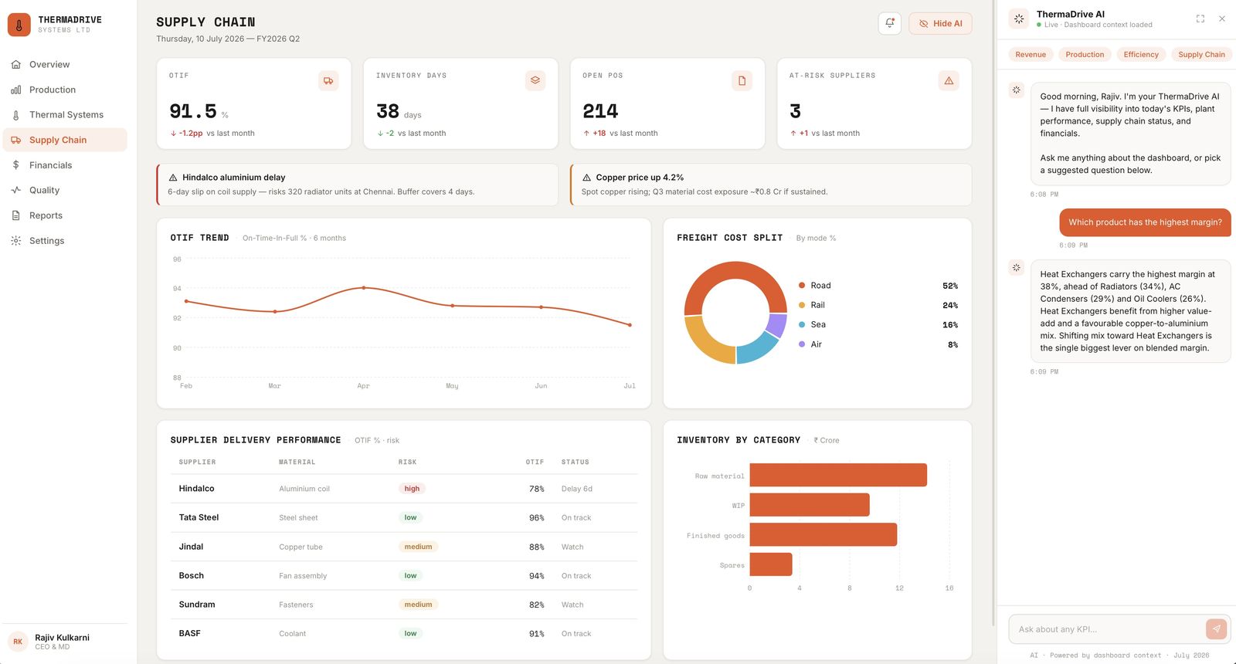Navigate to Financials page
This screenshot has width=1236, height=664.
(x=65, y=165)
